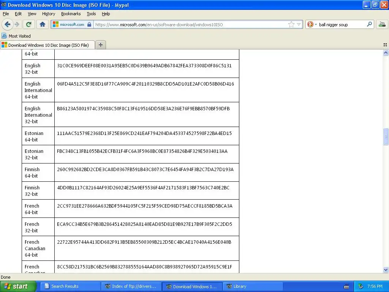Open the File menu
This screenshot has width=389, height=292.
6,14
